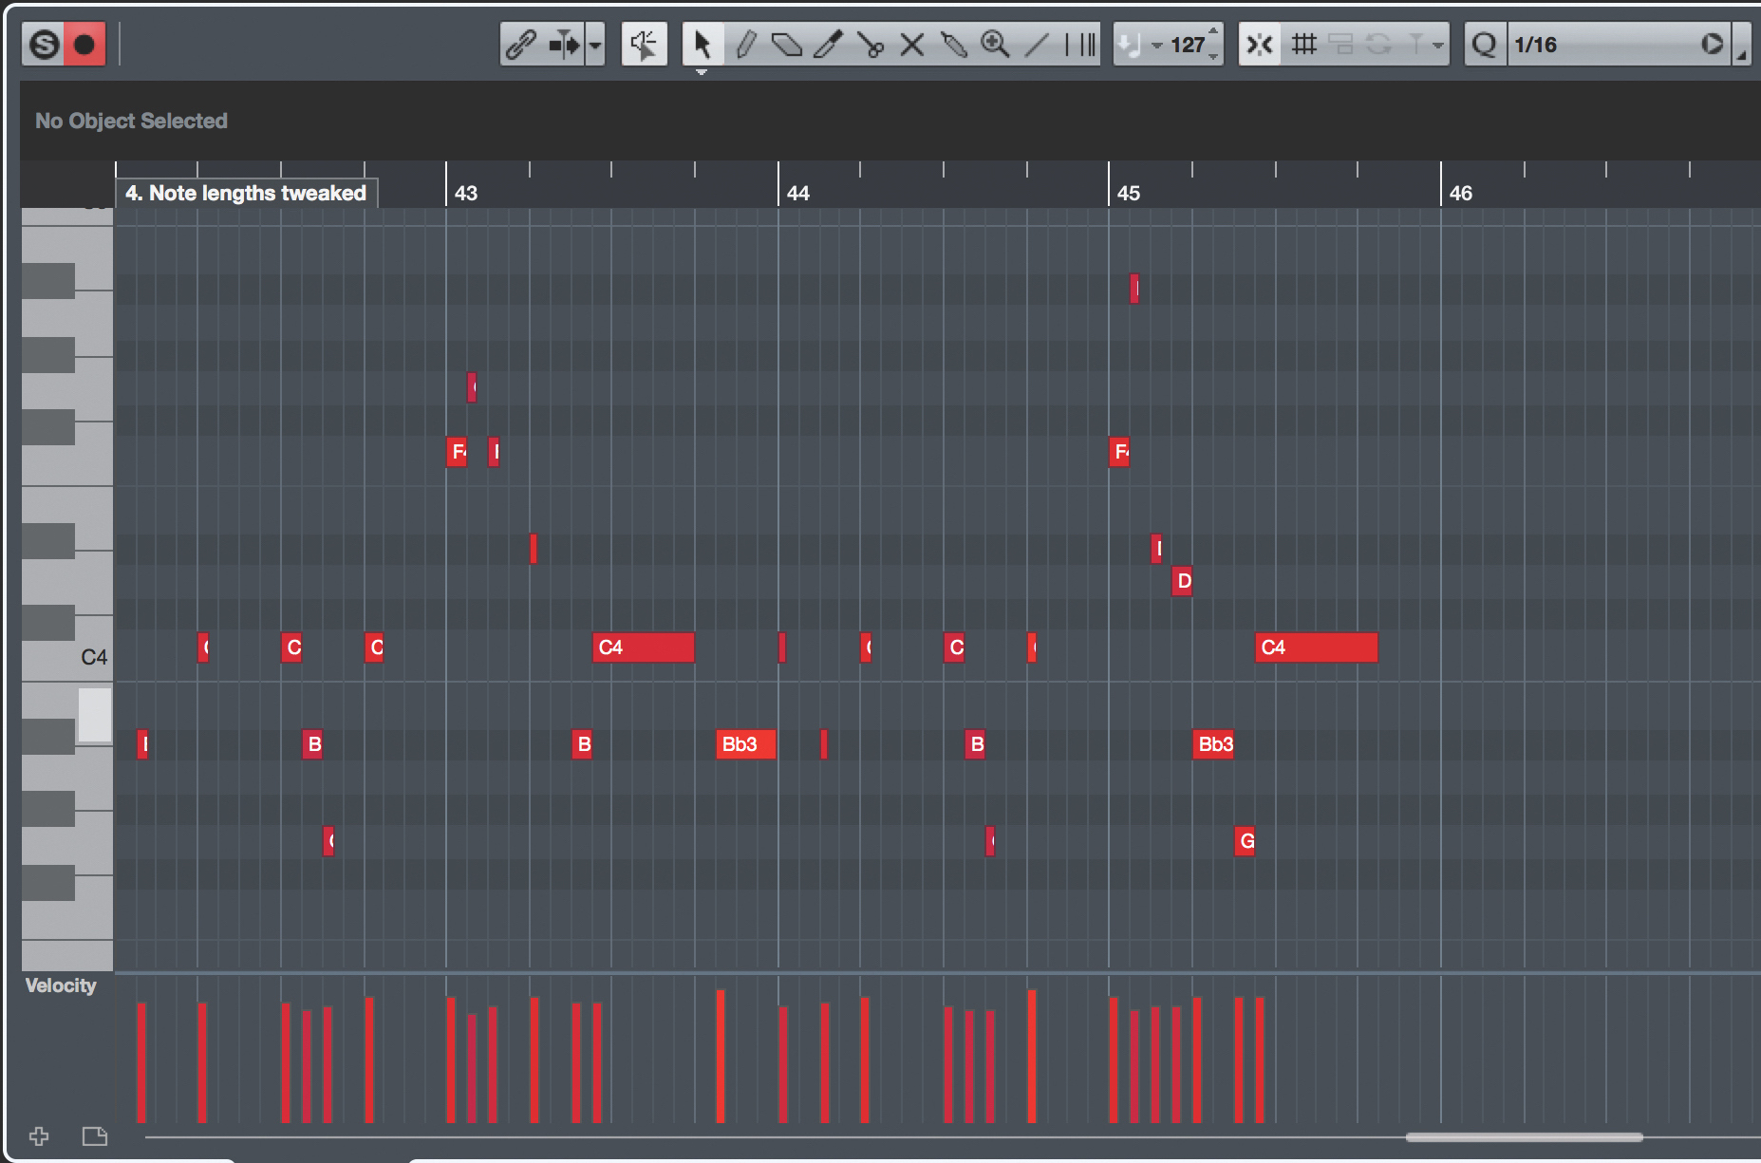Select the Bb3 note in bar 45

pos(1213,744)
